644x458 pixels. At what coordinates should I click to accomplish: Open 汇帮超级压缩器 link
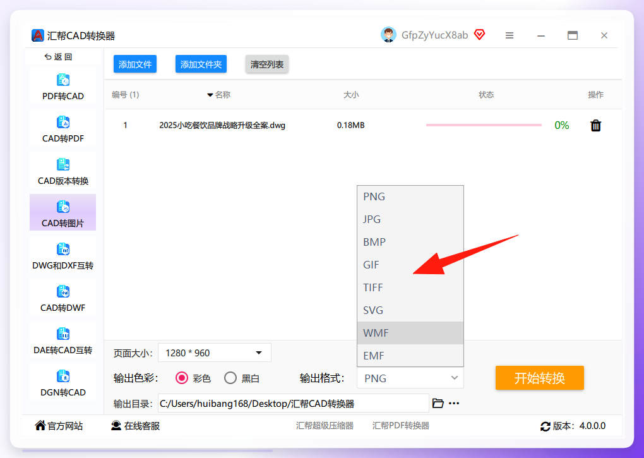[x=325, y=426]
